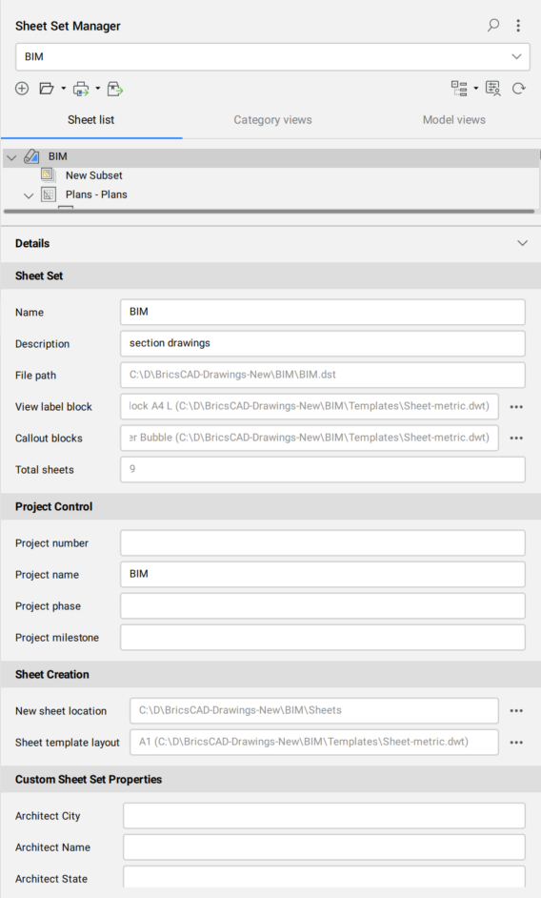541x898 pixels.
Task: Browse for Sheet template layout
Action: pyautogui.click(x=516, y=743)
